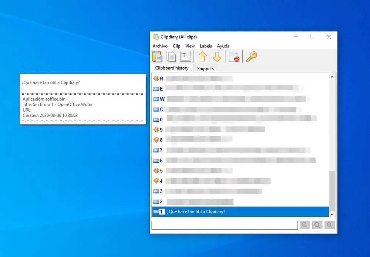370x257 pixels.
Task: Click the yellow up arrow icon
Action: [x=203, y=57]
